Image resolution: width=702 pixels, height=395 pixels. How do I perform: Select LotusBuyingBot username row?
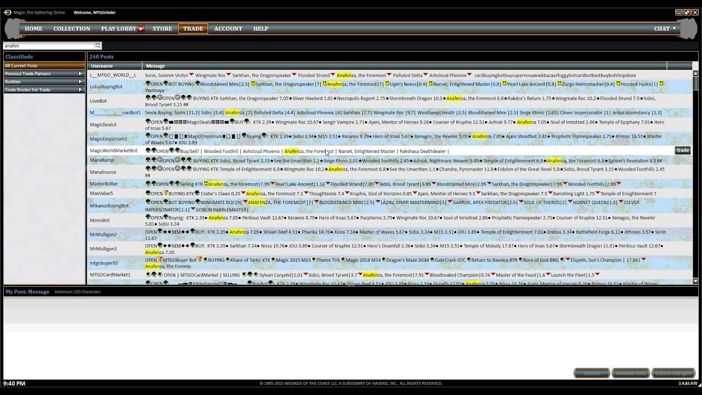pyautogui.click(x=106, y=87)
